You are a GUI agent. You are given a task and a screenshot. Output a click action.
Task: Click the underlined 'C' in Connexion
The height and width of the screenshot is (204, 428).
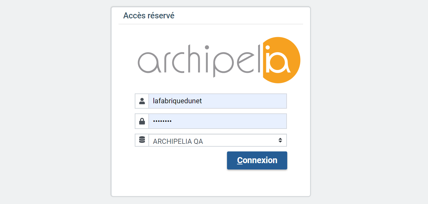click(240, 160)
